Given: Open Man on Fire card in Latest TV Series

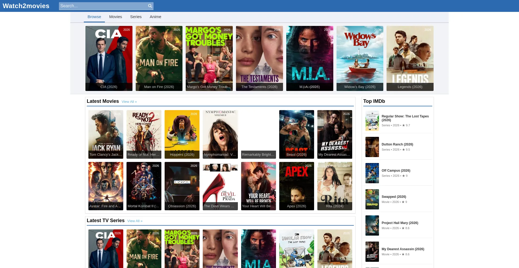Looking at the screenshot, I should tap(144, 249).
